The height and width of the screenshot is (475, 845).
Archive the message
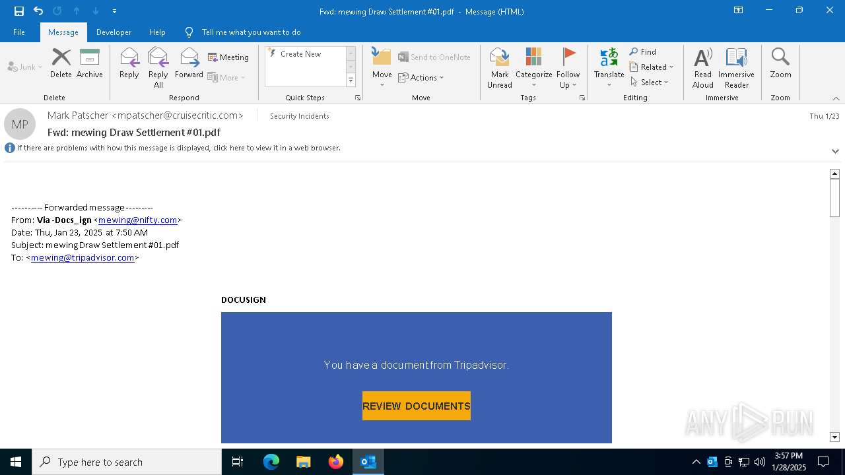90,63
